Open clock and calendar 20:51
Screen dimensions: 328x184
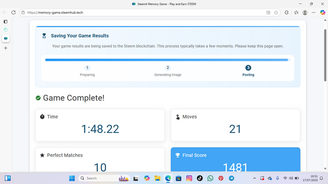310,178
